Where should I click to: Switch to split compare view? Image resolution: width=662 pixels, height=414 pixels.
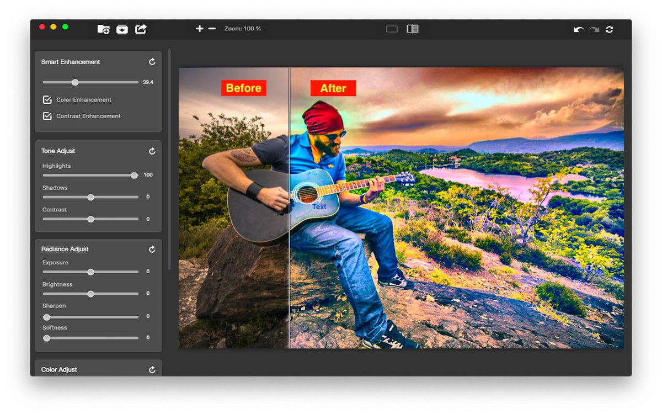(x=413, y=29)
